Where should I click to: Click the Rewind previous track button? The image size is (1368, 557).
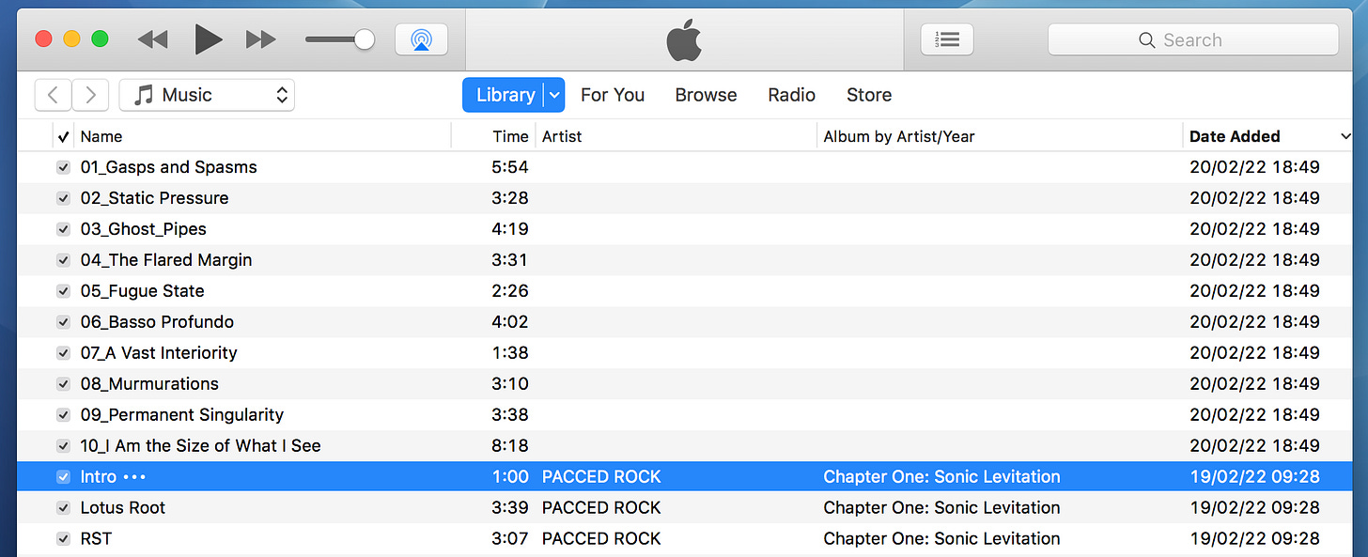(152, 39)
